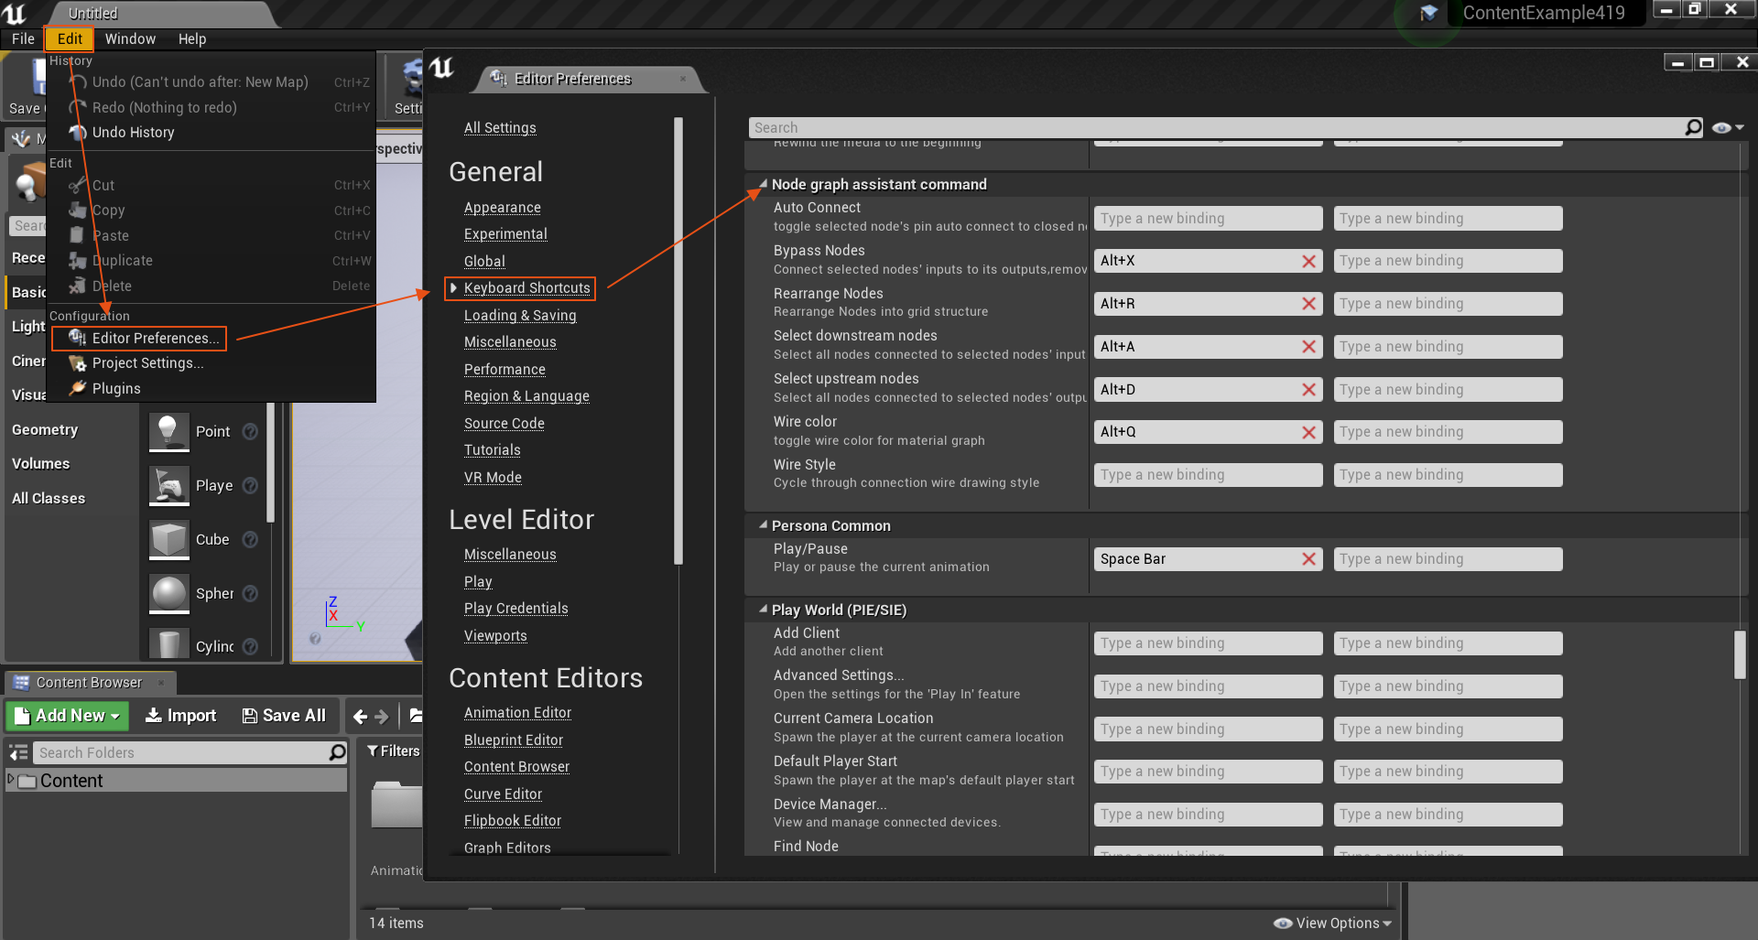
Task: Click the Project Settings icon in Edit menu
Action: click(78, 363)
